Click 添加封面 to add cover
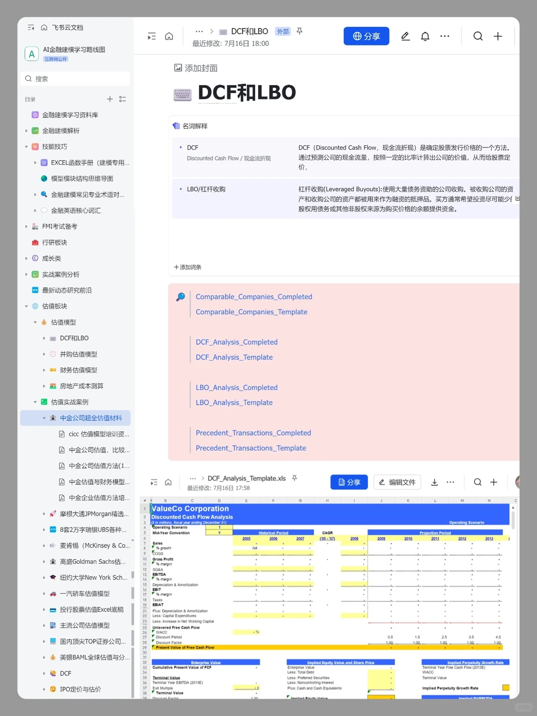Viewport: 537px width, 716px height. [x=196, y=68]
